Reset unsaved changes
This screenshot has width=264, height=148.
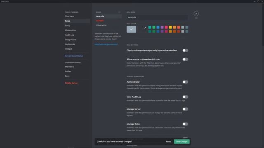(x=168, y=141)
